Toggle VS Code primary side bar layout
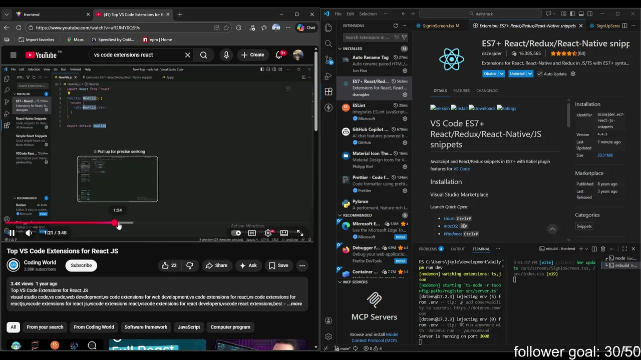 point(572,14)
